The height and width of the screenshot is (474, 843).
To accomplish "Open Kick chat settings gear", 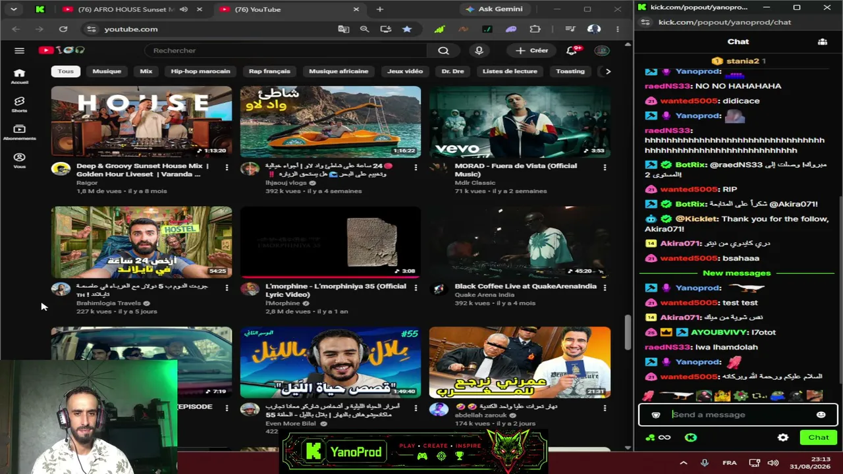I will click(x=782, y=437).
